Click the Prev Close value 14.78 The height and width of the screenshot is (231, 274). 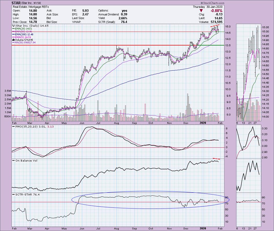(33, 22)
